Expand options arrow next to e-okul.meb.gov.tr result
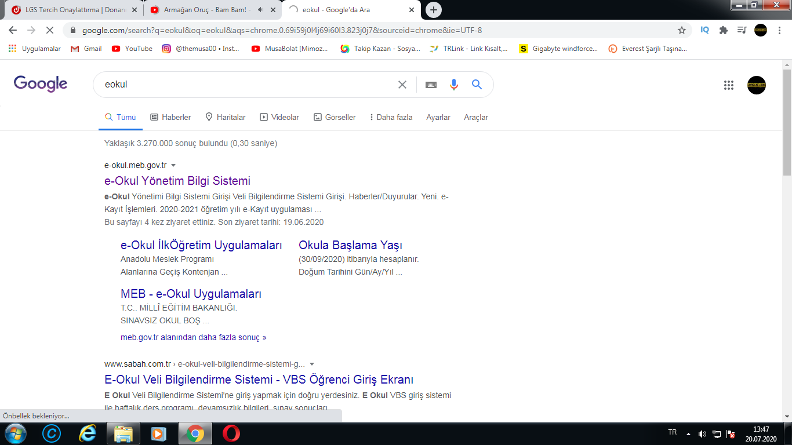Screen dimensions: 792x445 [173, 165]
